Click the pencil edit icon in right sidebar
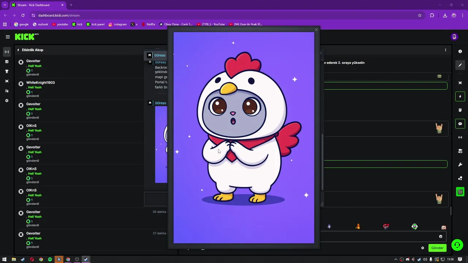This screenshot has width=468, height=263. click(x=460, y=65)
